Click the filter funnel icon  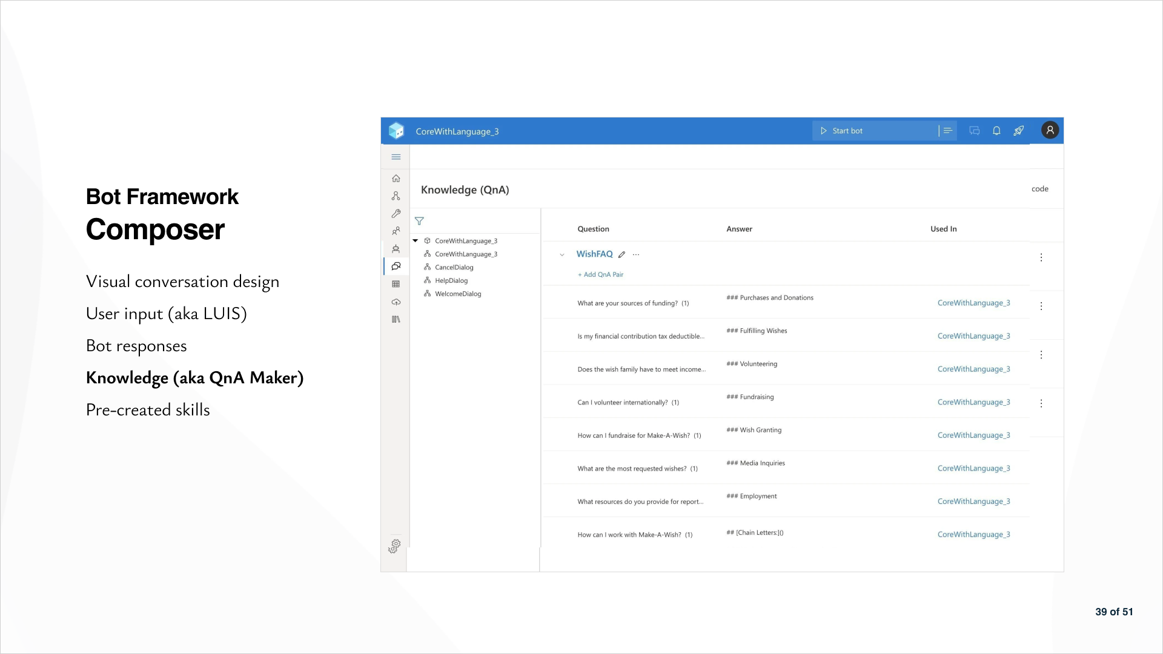coord(419,221)
